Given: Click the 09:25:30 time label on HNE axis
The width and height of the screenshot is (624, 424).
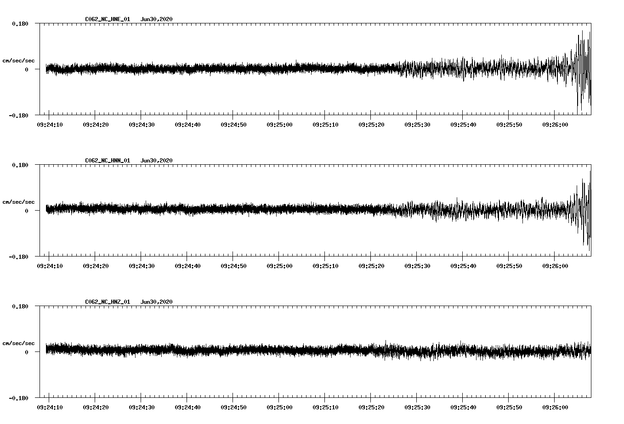Looking at the screenshot, I should coord(417,125).
